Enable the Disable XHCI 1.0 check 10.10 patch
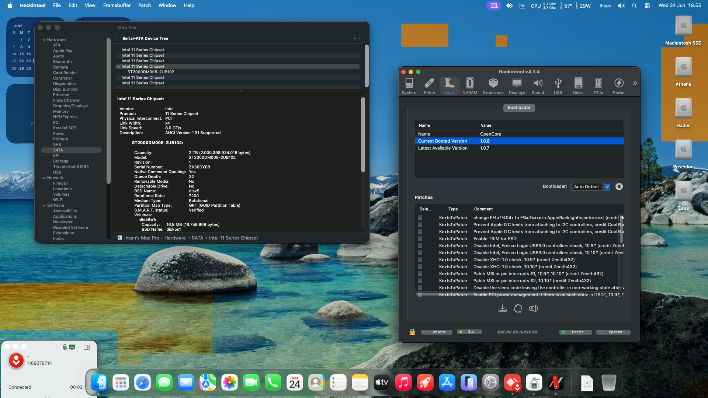The height and width of the screenshot is (398, 708). 420,266
